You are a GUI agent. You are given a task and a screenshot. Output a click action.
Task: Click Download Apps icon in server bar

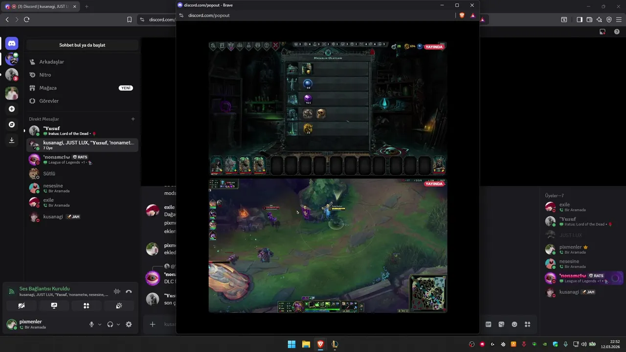click(12, 140)
